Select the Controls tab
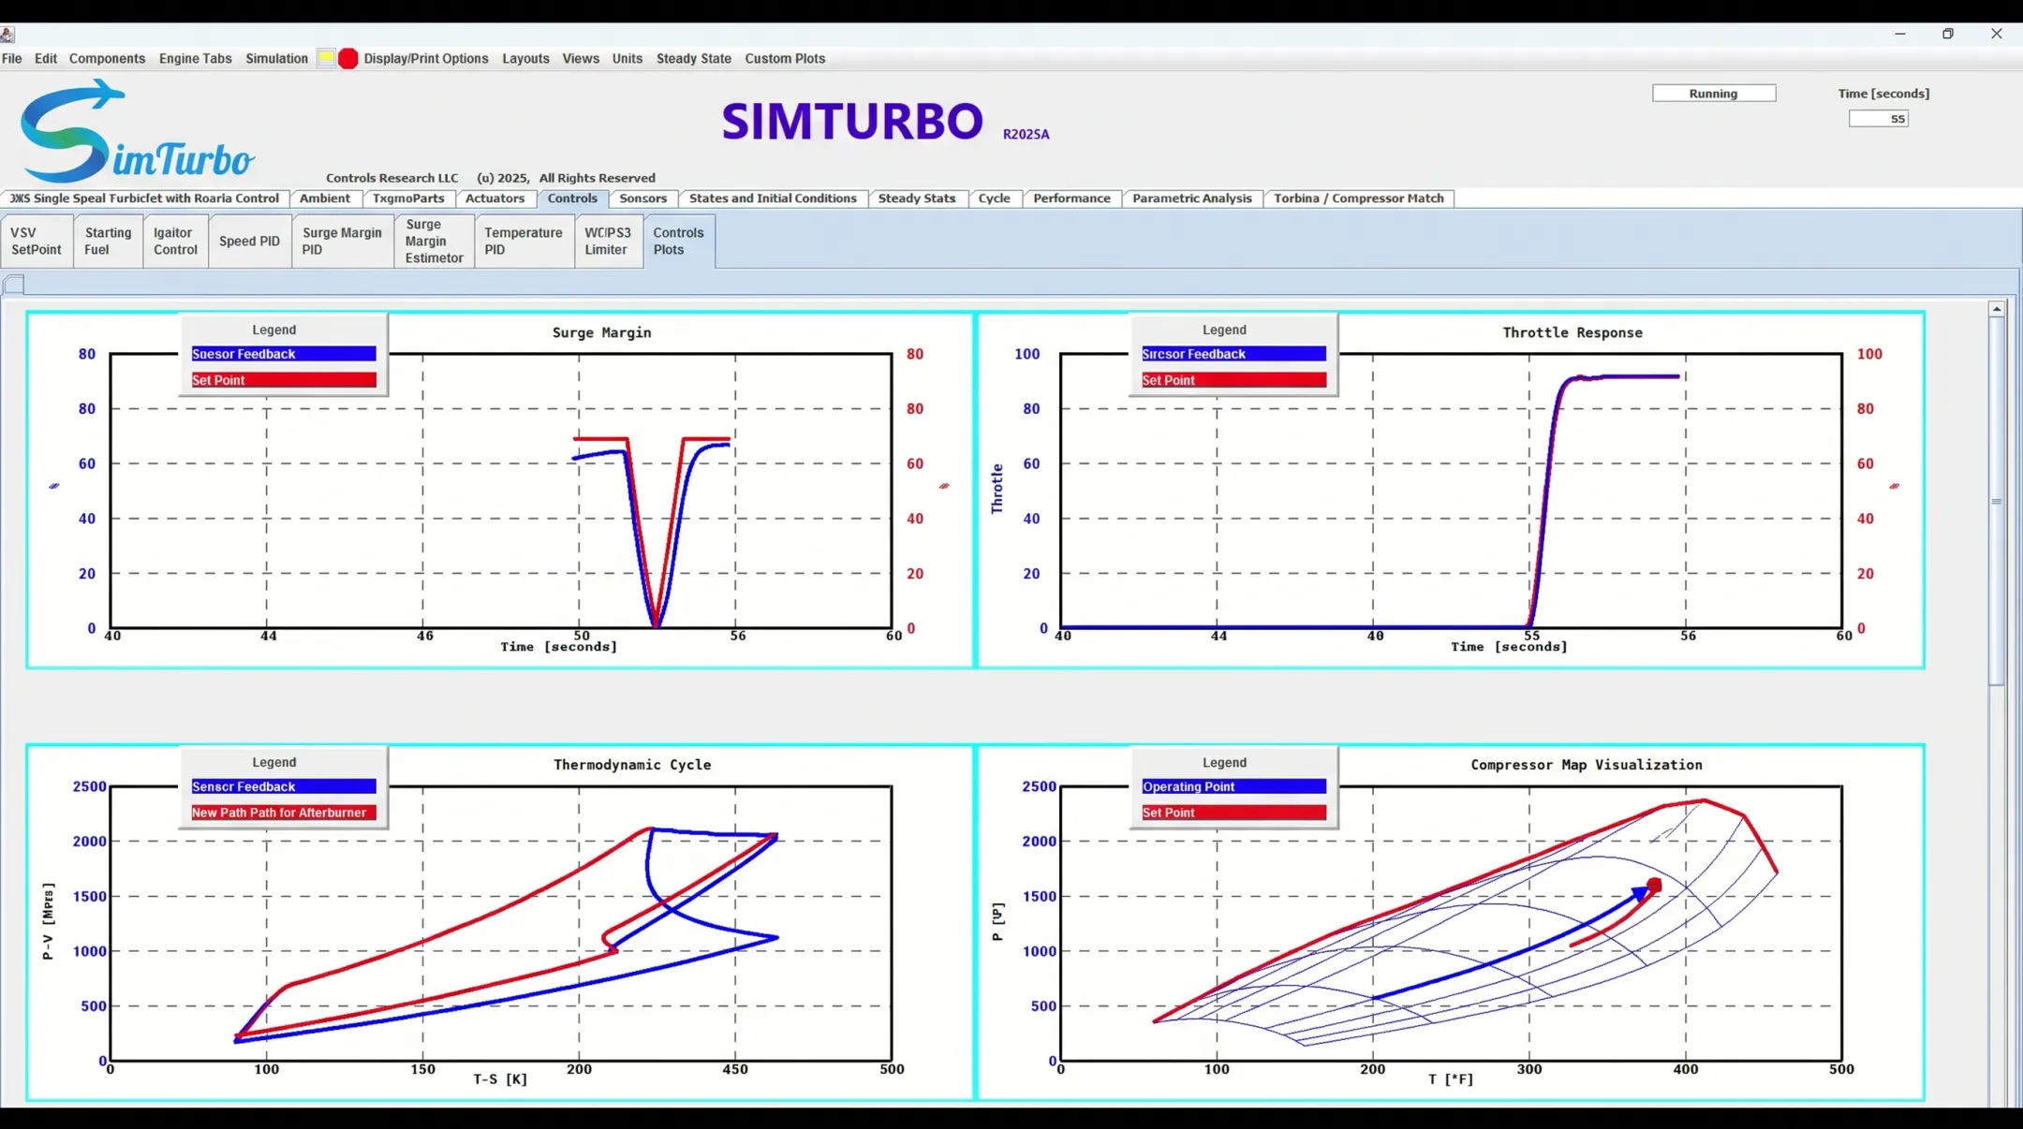This screenshot has height=1129, width=2023. 572,198
